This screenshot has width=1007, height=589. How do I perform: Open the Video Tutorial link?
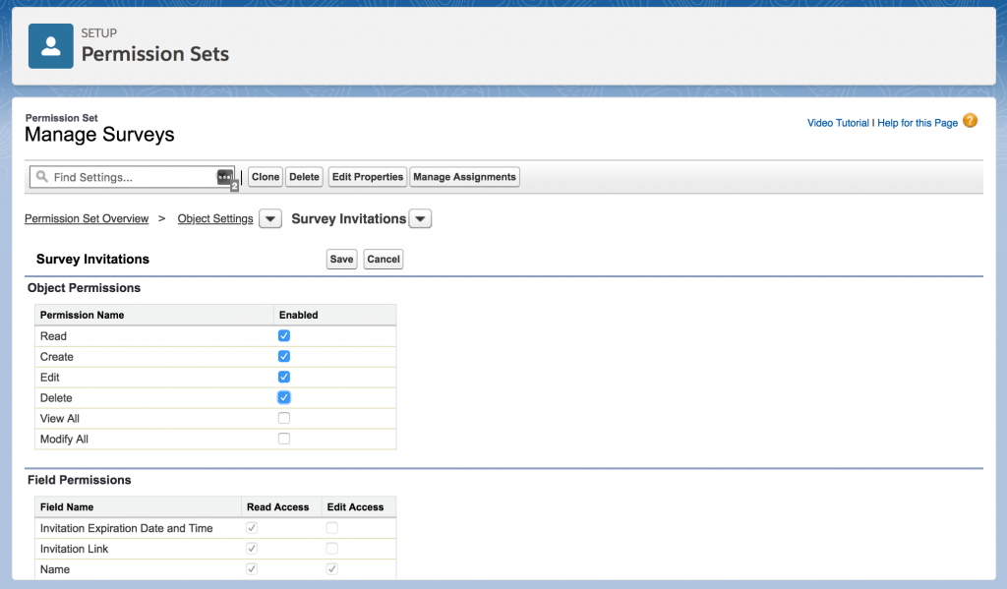(835, 122)
